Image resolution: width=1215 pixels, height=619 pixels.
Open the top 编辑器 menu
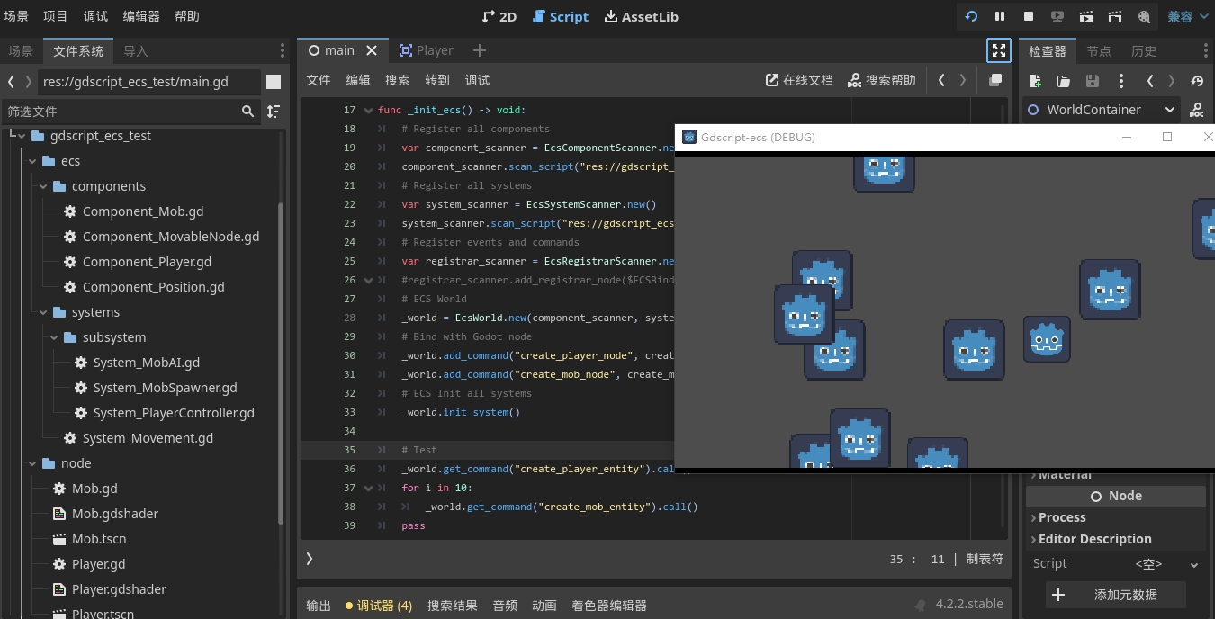click(x=141, y=16)
